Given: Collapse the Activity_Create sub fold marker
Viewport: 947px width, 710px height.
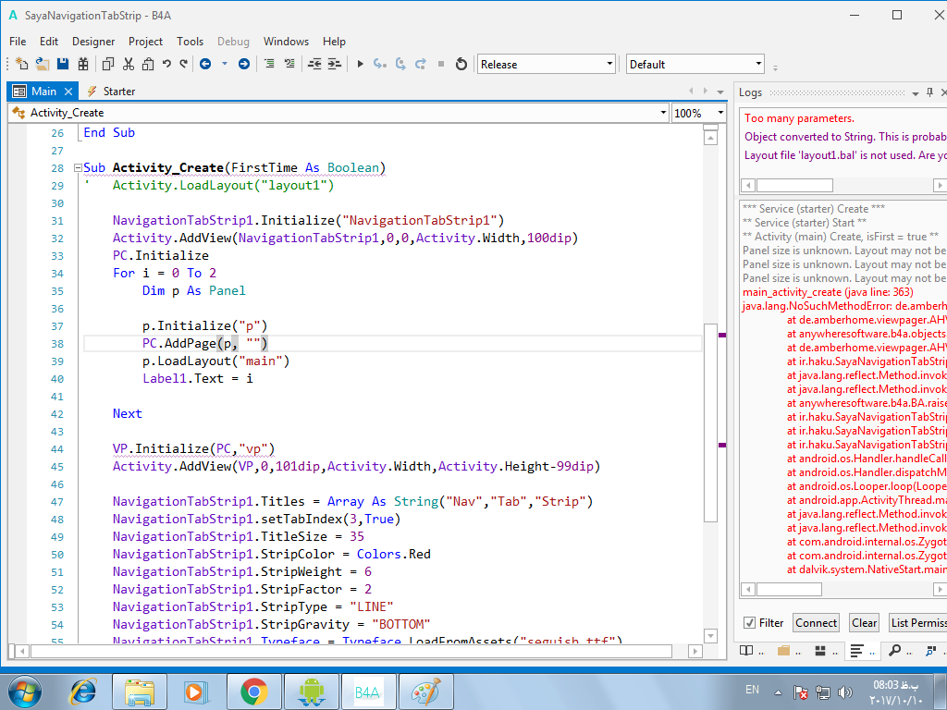Looking at the screenshot, I should 76,168.
